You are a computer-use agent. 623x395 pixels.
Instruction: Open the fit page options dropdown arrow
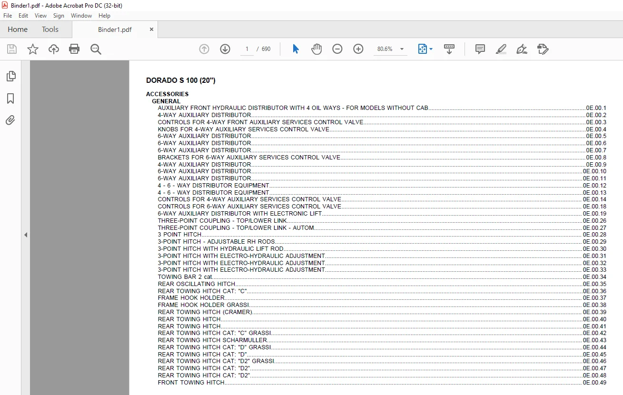(x=431, y=49)
